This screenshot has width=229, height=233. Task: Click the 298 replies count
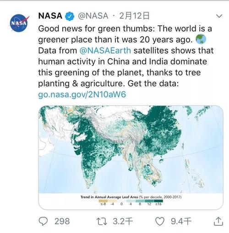(62, 222)
